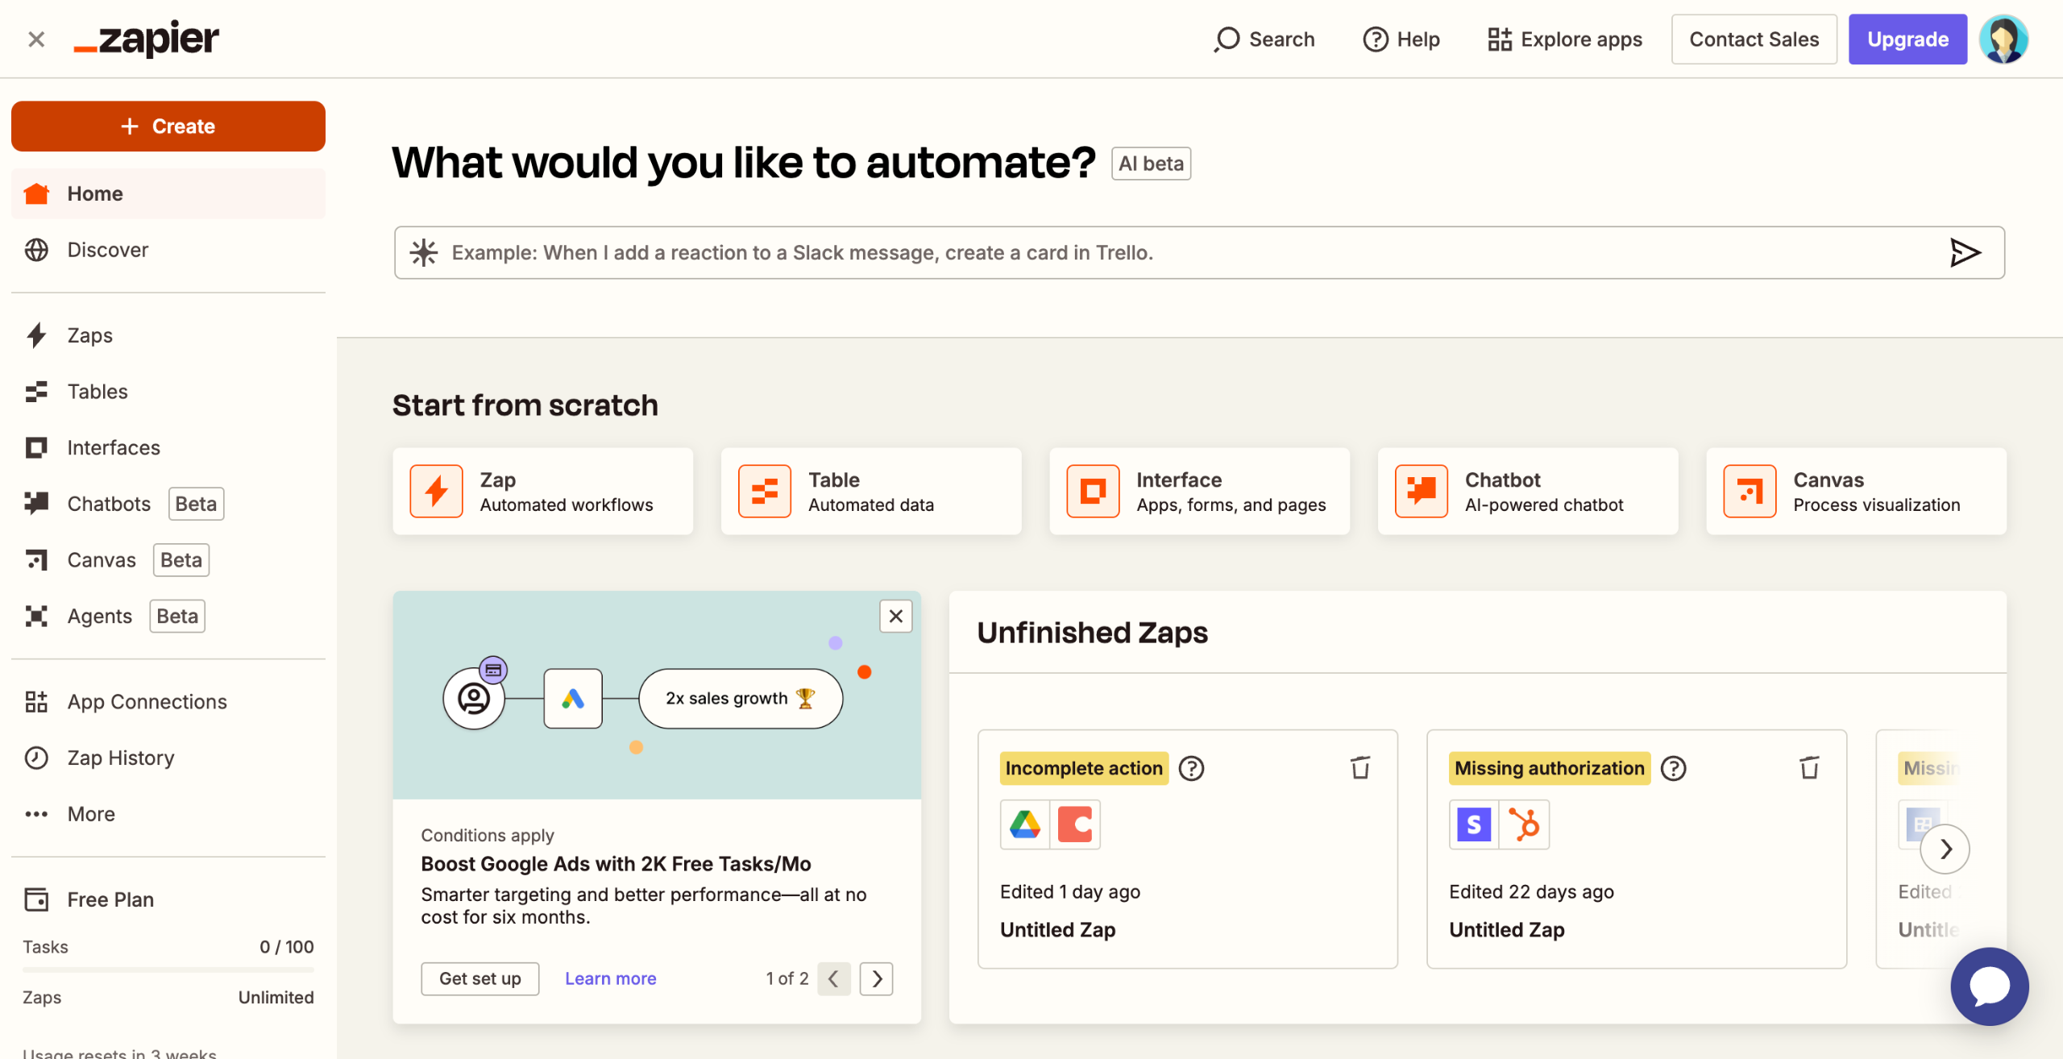Open help icon next to Incomplete action
Image resolution: width=2063 pixels, height=1059 pixels.
(1191, 768)
